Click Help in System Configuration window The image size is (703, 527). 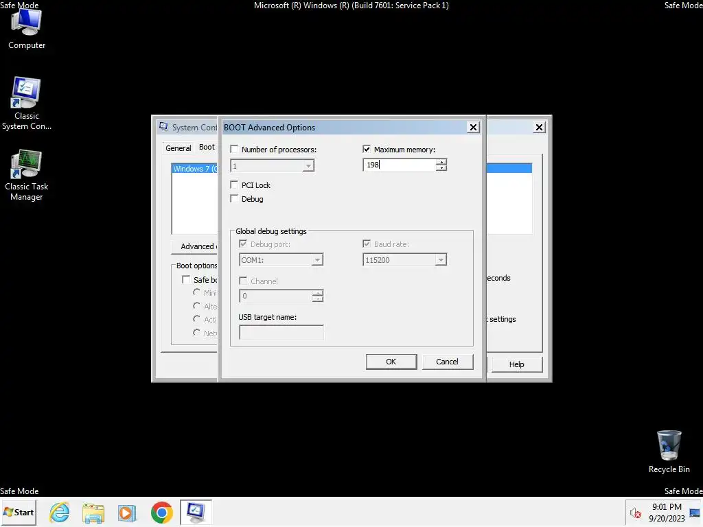(516, 364)
